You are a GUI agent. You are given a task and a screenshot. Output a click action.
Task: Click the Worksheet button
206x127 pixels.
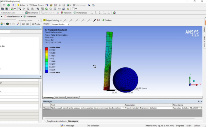click(x=79, y=5)
